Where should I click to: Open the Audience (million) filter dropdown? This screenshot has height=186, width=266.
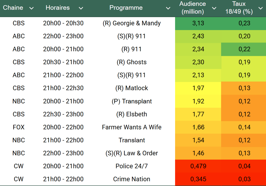tap(214, 8)
